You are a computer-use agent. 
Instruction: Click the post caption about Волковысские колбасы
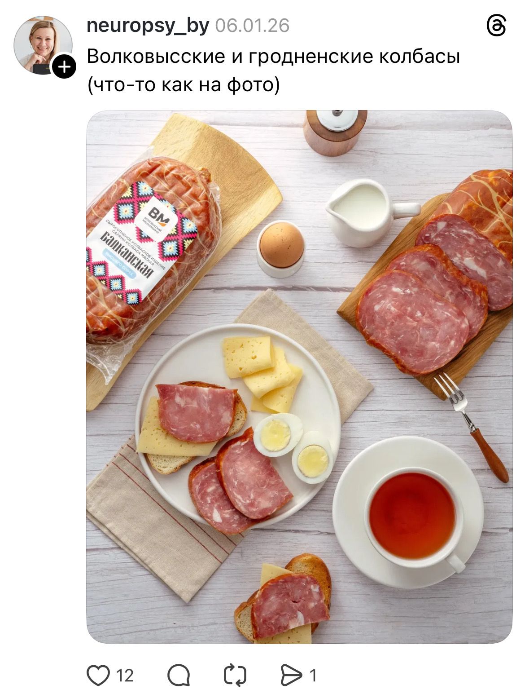(273, 57)
